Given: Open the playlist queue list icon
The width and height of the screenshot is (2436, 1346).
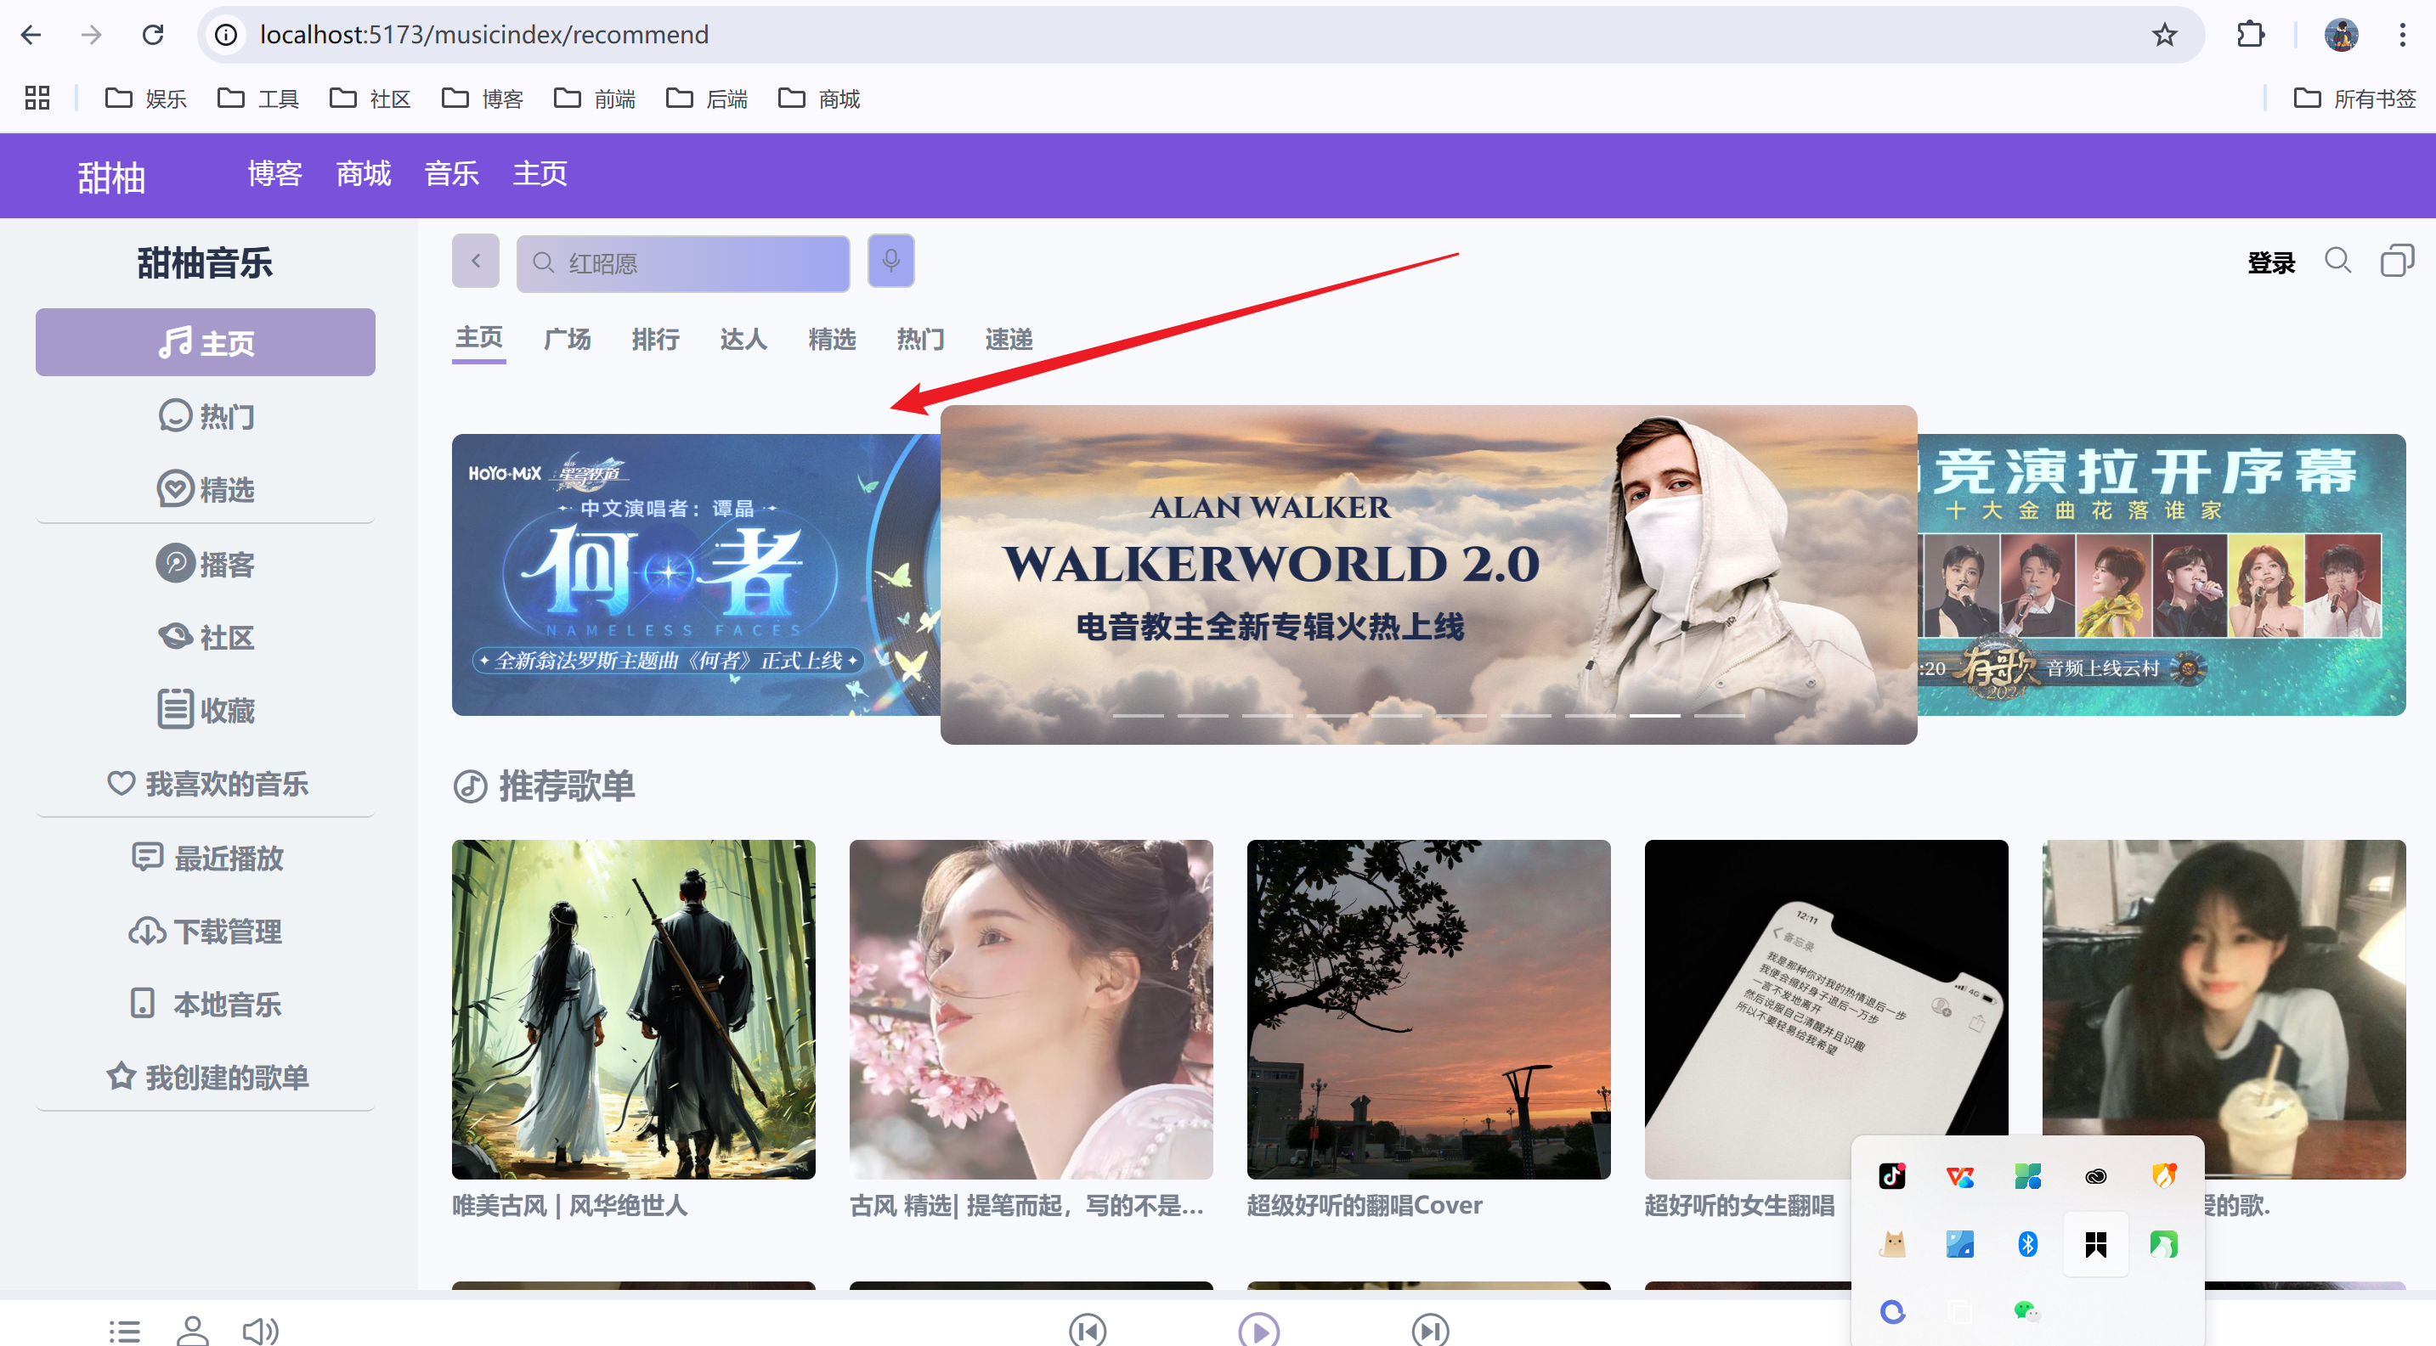Looking at the screenshot, I should tap(124, 1331).
